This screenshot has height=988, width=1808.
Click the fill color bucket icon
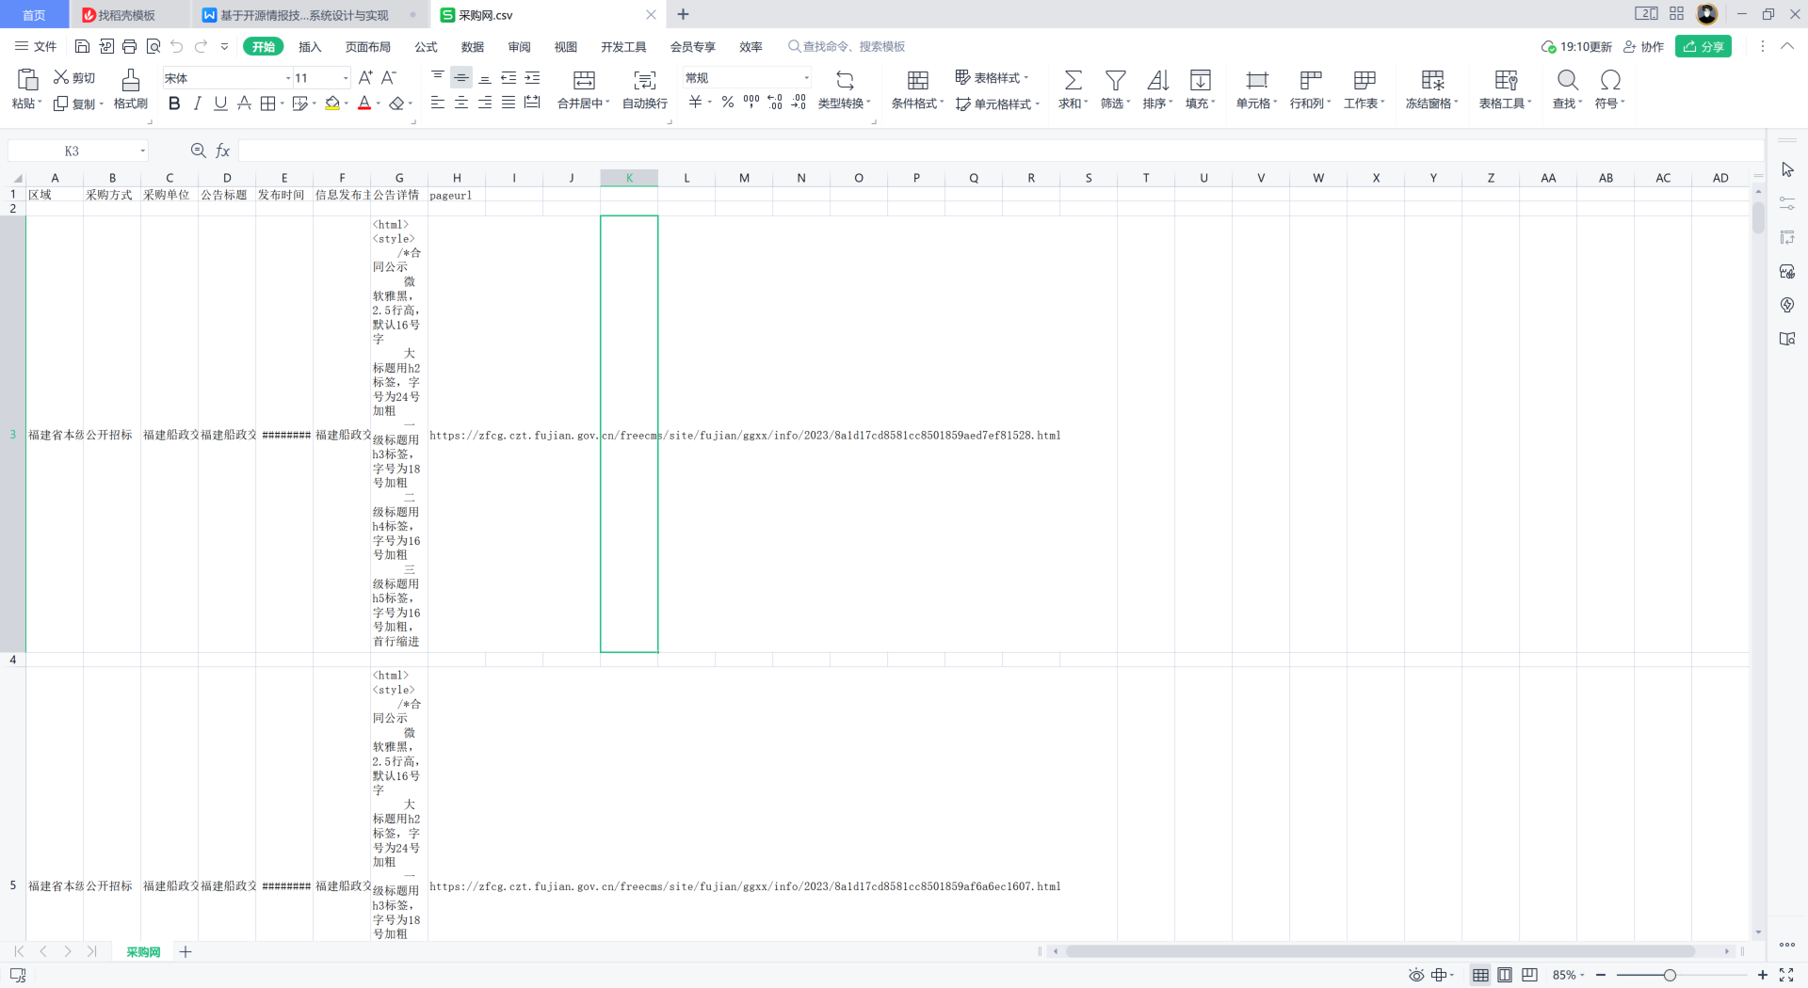click(x=332, y=104)
